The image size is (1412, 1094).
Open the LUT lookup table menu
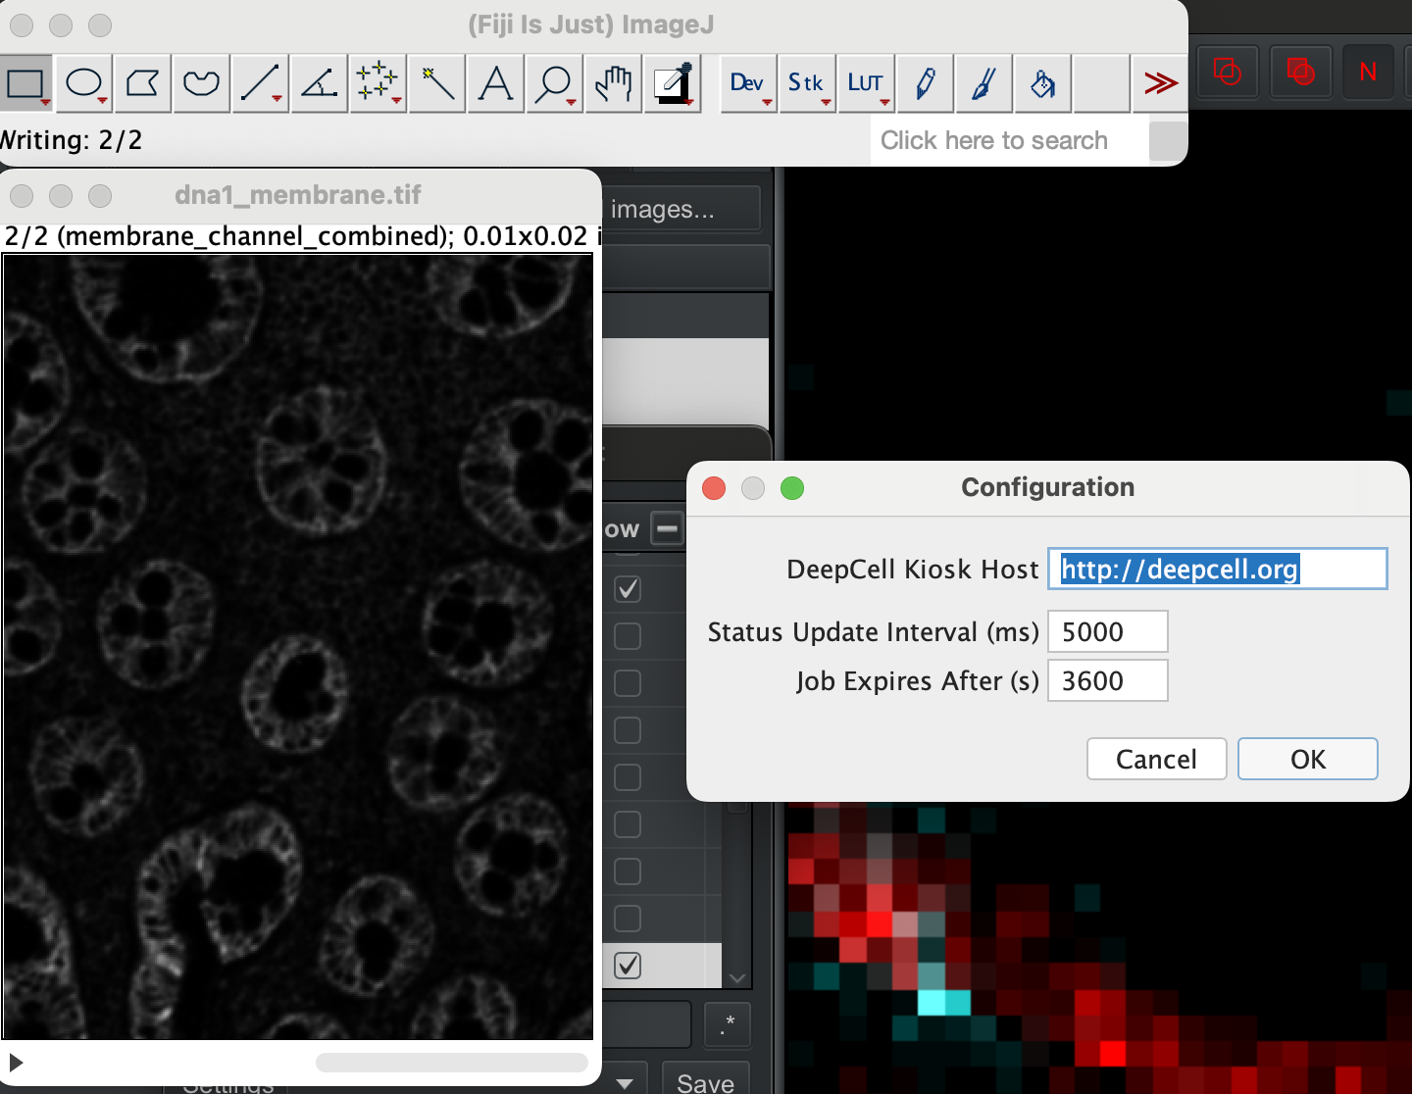tap(866, 84)
